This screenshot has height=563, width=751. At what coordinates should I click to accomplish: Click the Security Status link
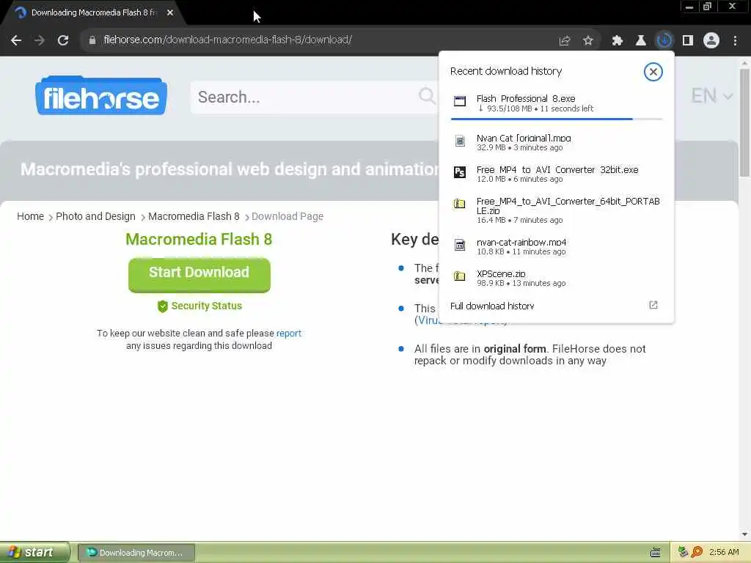click(x=206, y=306)
